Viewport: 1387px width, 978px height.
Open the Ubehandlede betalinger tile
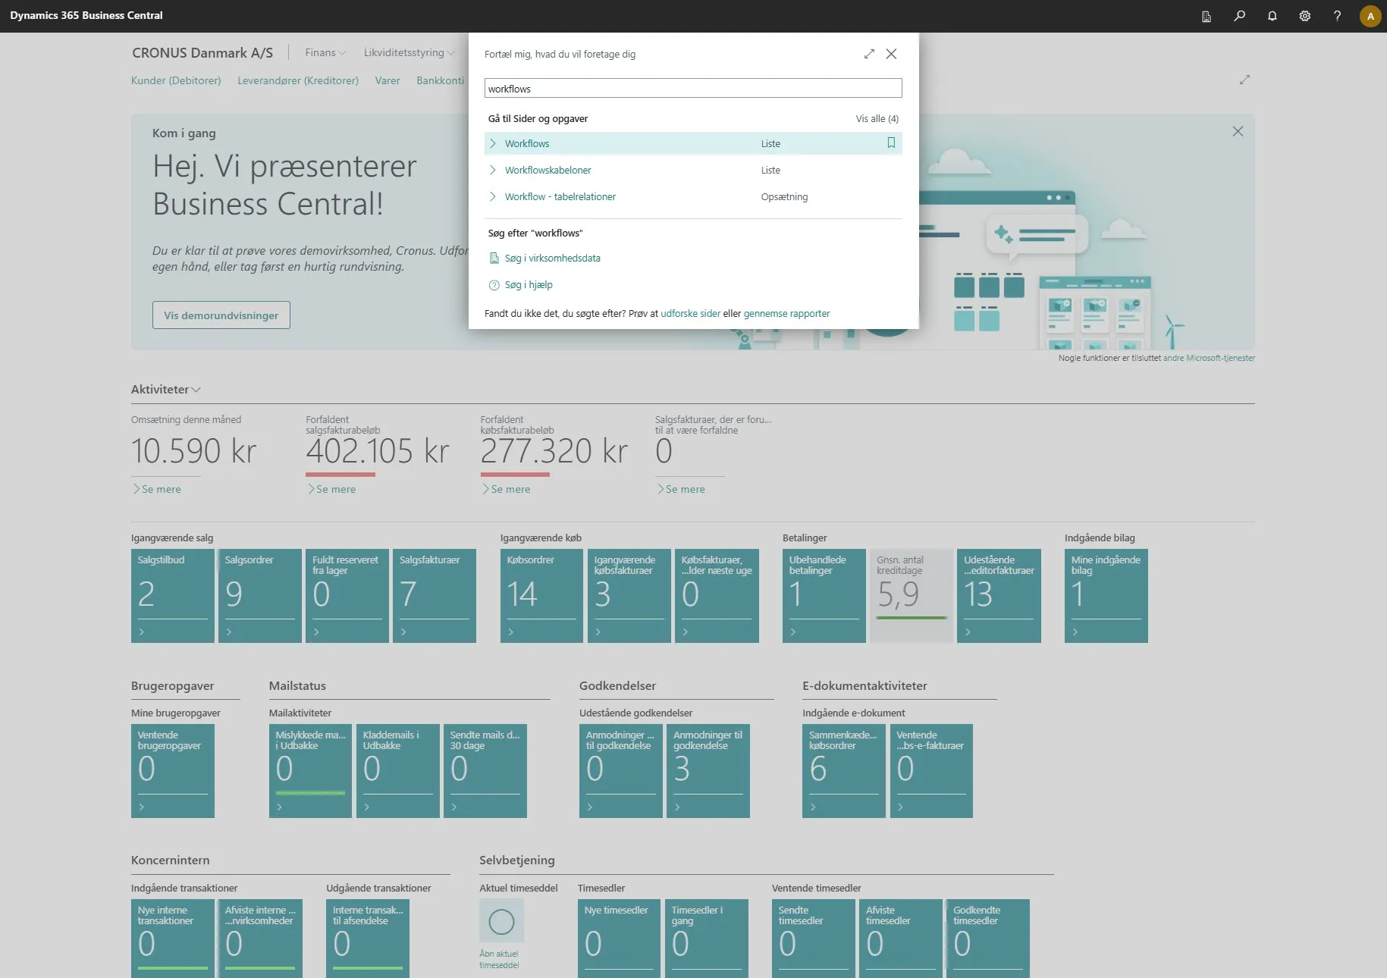(x=824, y=596)
